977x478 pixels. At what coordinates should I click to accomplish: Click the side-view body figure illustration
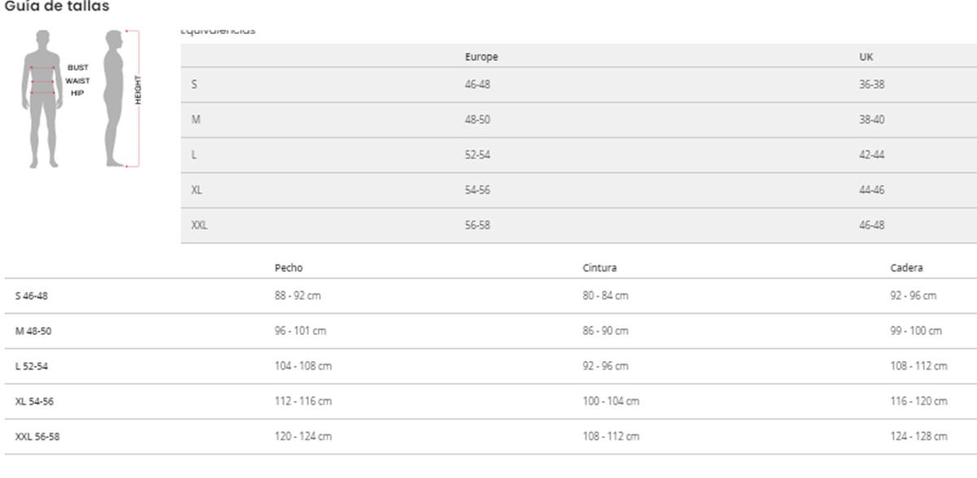(x=115, y=98)
